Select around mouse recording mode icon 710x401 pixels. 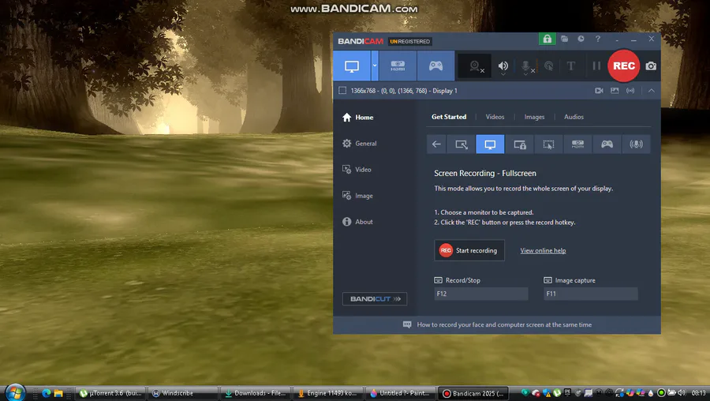[548, 144]
